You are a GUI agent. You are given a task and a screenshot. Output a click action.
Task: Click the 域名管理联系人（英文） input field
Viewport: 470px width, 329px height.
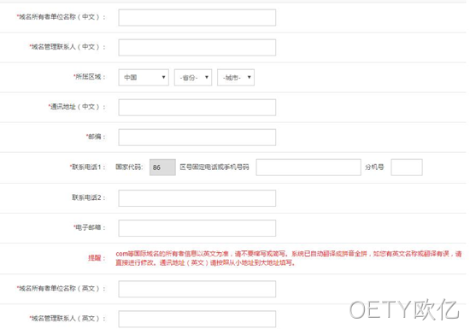click(x=197, y=319)
